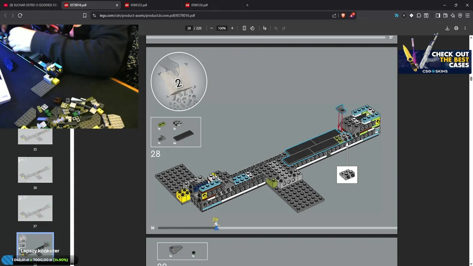
Task: Click the PDF page number field
Action: pyautogui.click(x=189, y=28)
